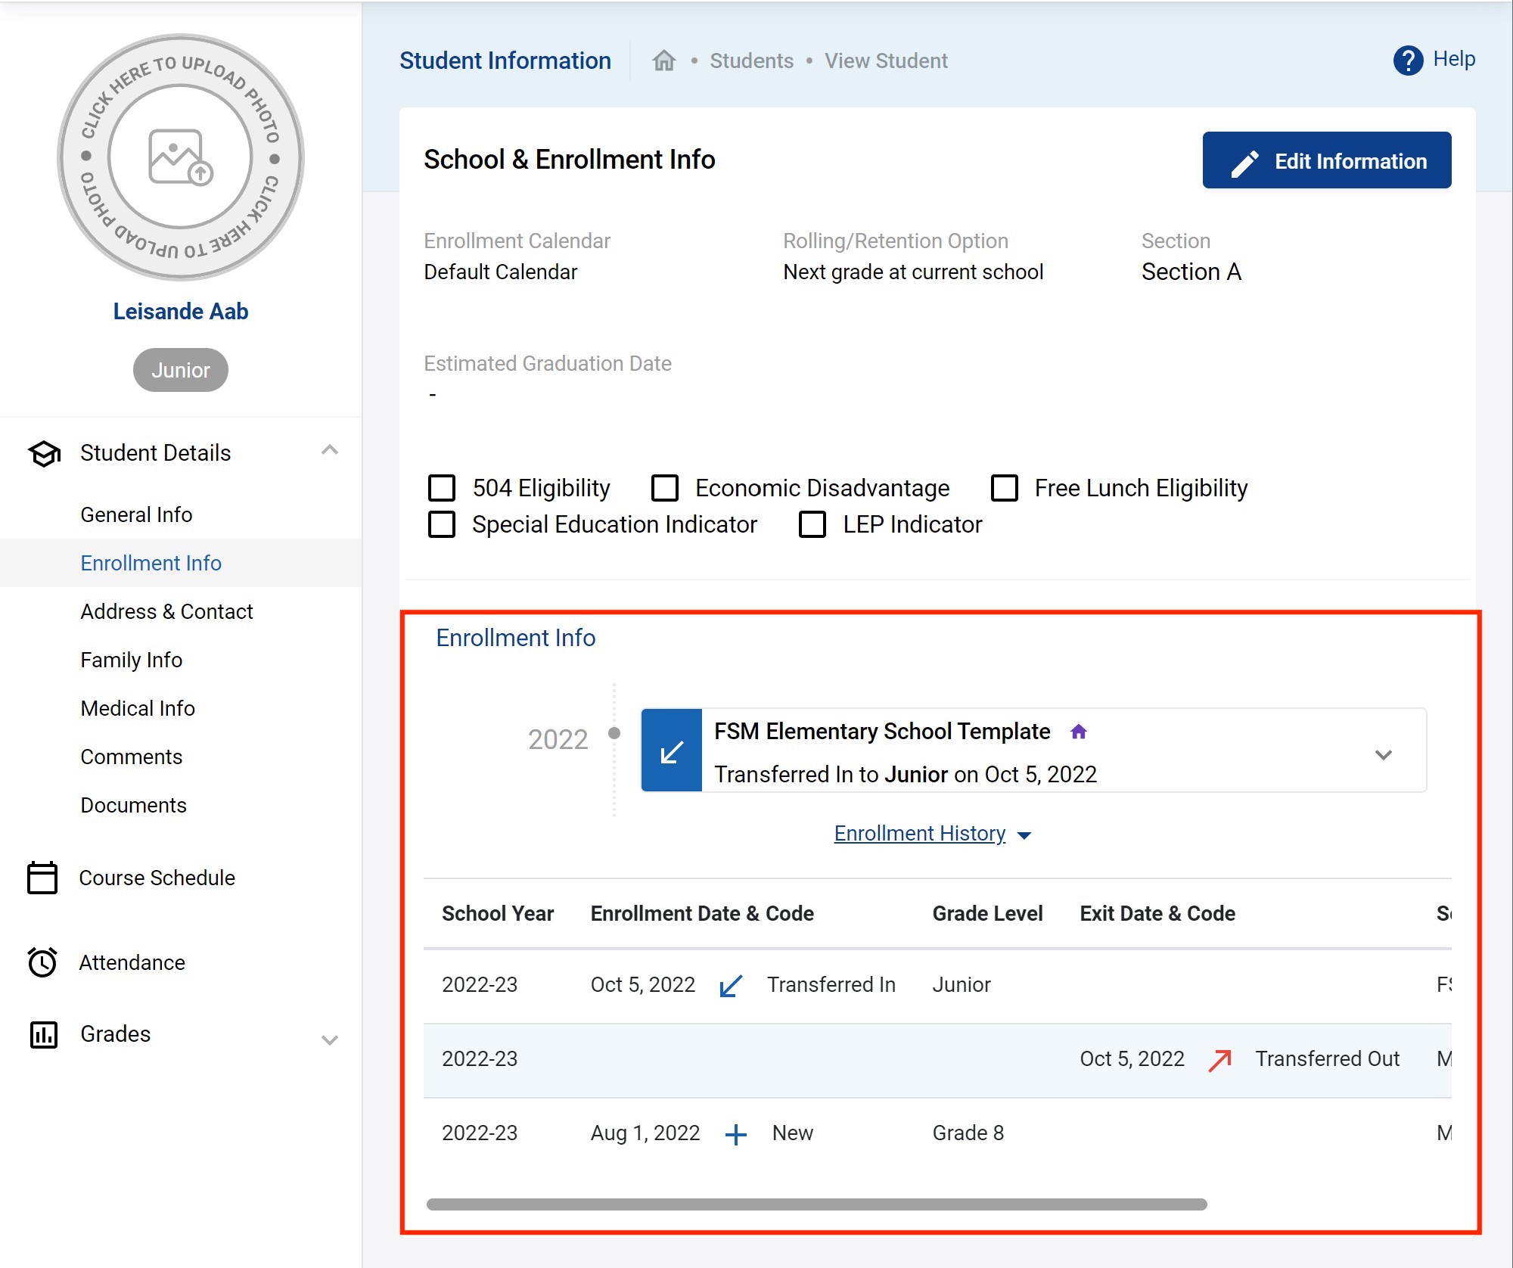Click the Course Schedule calendar icon
1513x1268 pixels.
pos(42,878)
